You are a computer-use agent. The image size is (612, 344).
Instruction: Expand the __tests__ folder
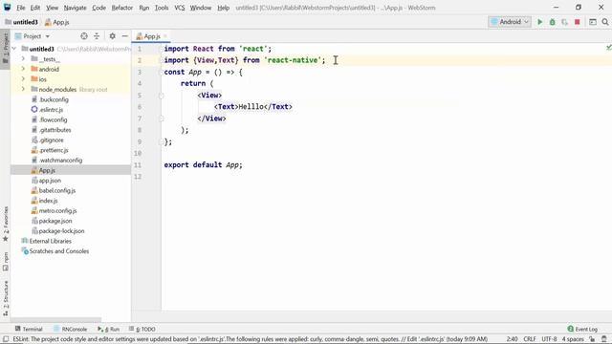click(x=23, y=59)
